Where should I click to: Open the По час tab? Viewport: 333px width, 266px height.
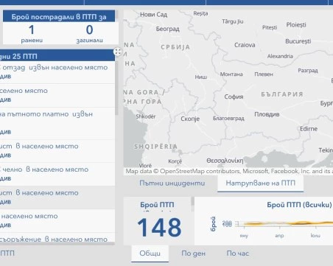pyautogui.click(x=238, y=253)
